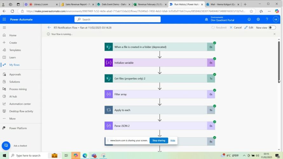The height and width of the screenshot is (159, 283).
Task: Open the Help question mark icon
Action: pyautogui.click(x=267, y=19)
